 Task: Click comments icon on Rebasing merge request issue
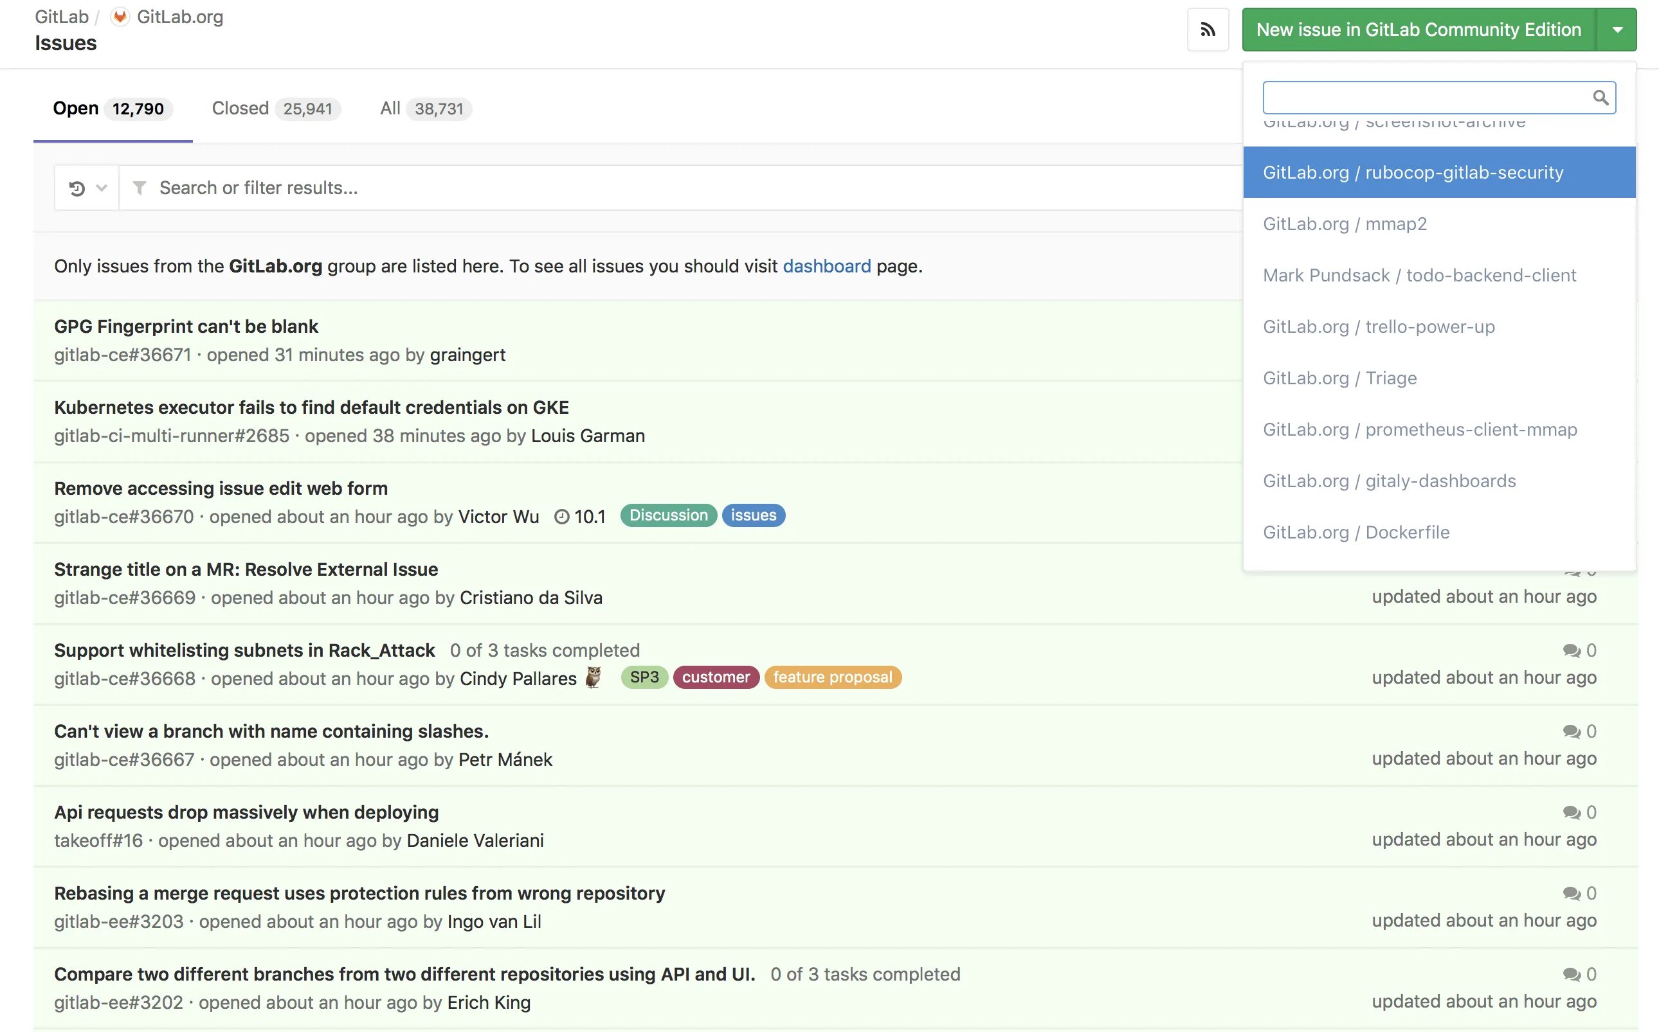tap(1572, 893)
